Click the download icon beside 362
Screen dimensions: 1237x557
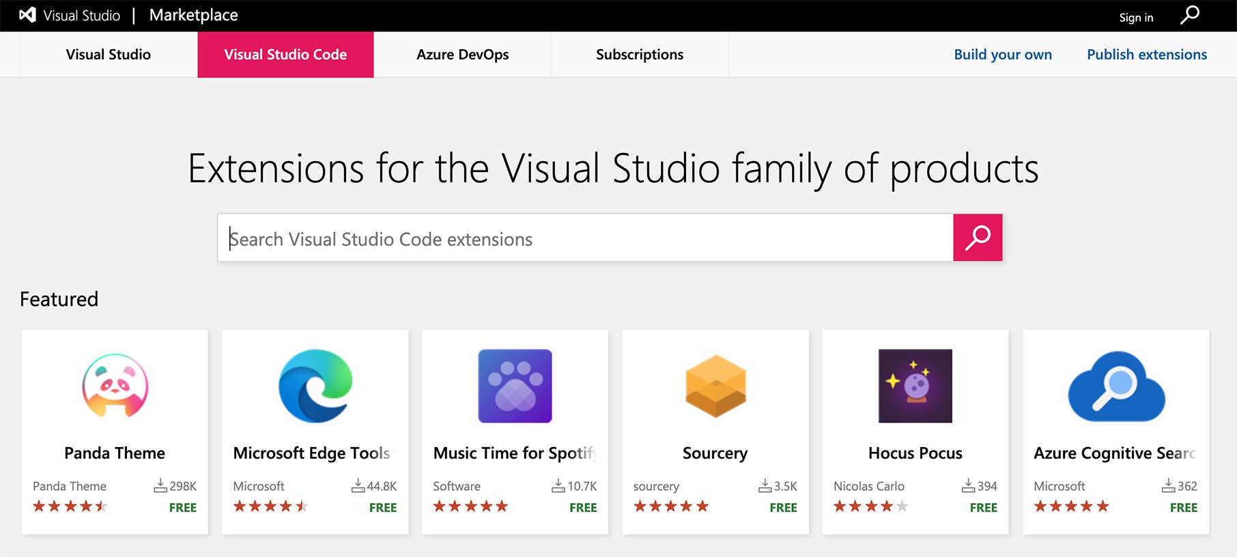tap(1169, 486)
